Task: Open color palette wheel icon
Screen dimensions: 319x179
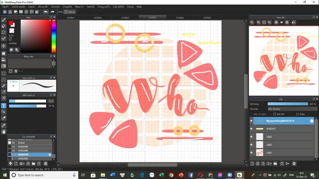Action: [12, 49]
